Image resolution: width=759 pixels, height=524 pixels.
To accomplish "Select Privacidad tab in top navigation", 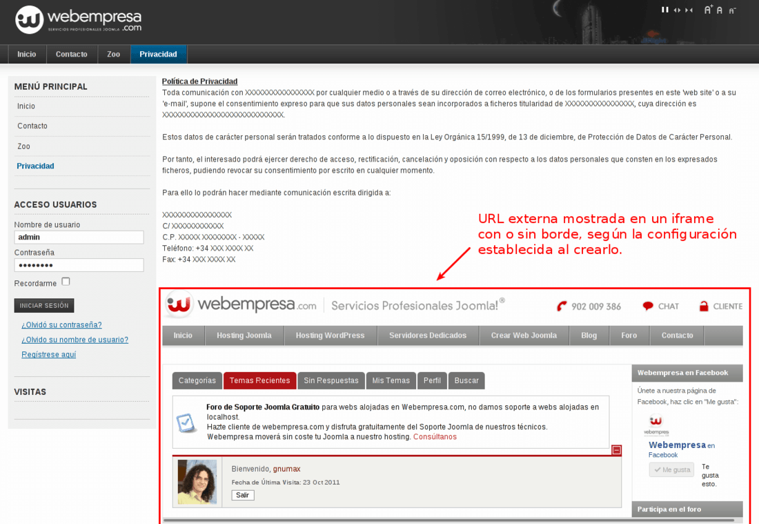I will tap(158, 55).
